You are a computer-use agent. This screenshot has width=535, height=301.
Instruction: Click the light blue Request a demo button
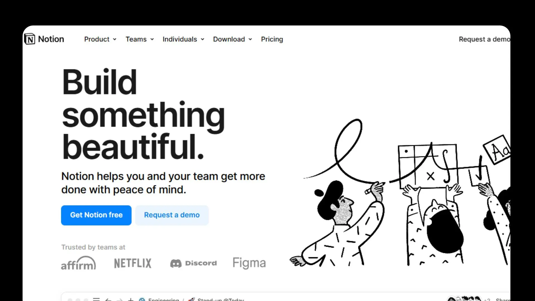172,215
